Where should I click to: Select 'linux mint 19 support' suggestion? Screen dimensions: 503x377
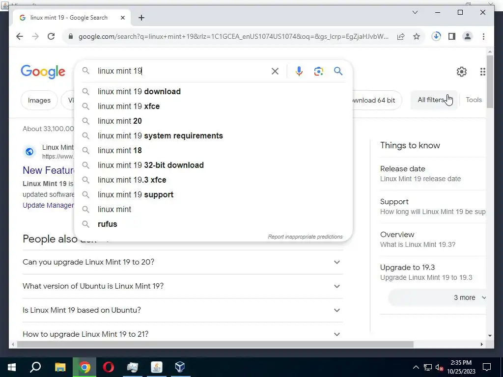pyautogui.click(x=213, y=195)
